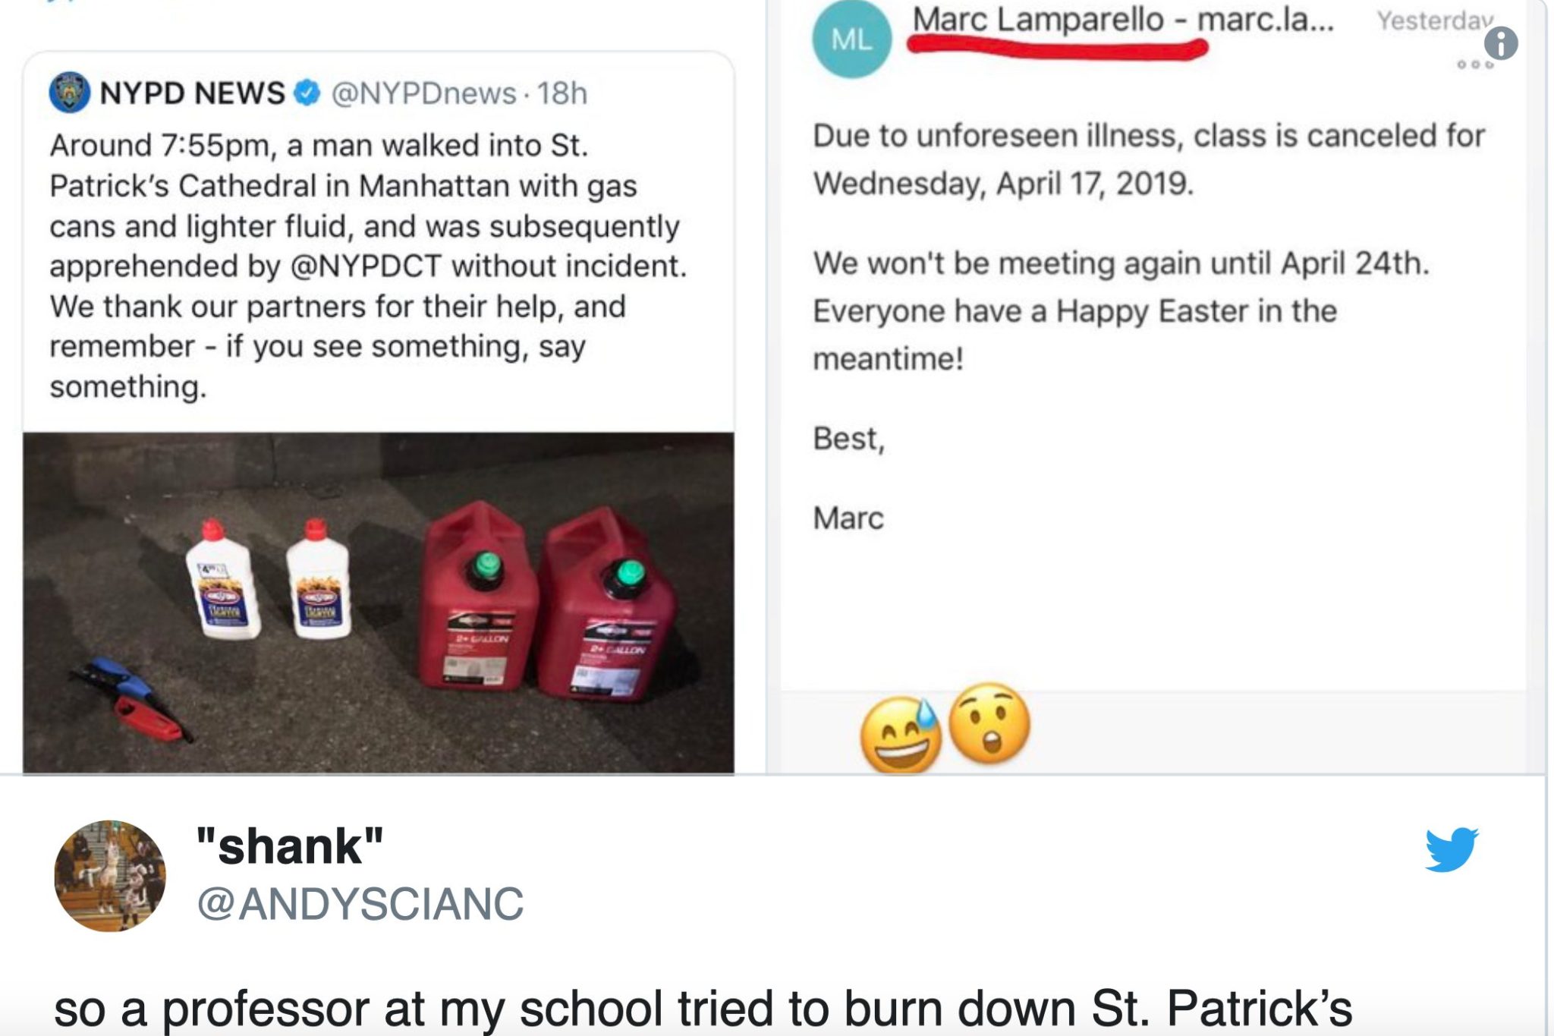Open shank's profile picture
Viewport: 1554px width, 1036px height.
tap(110, 875)
